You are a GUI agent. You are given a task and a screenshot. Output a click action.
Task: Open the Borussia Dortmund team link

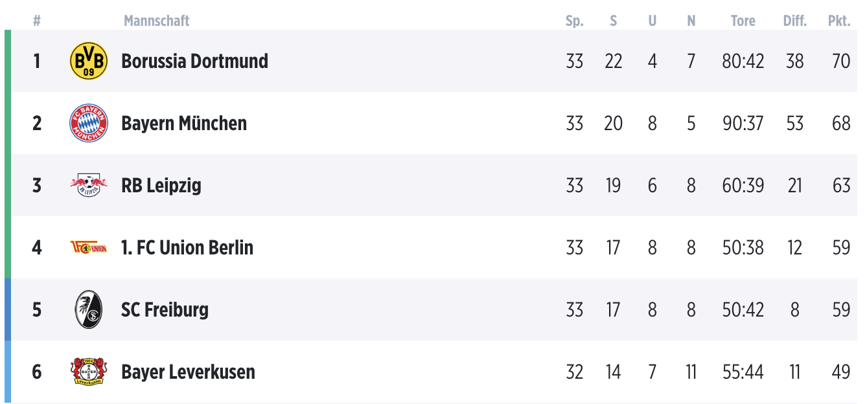[194, 61]
